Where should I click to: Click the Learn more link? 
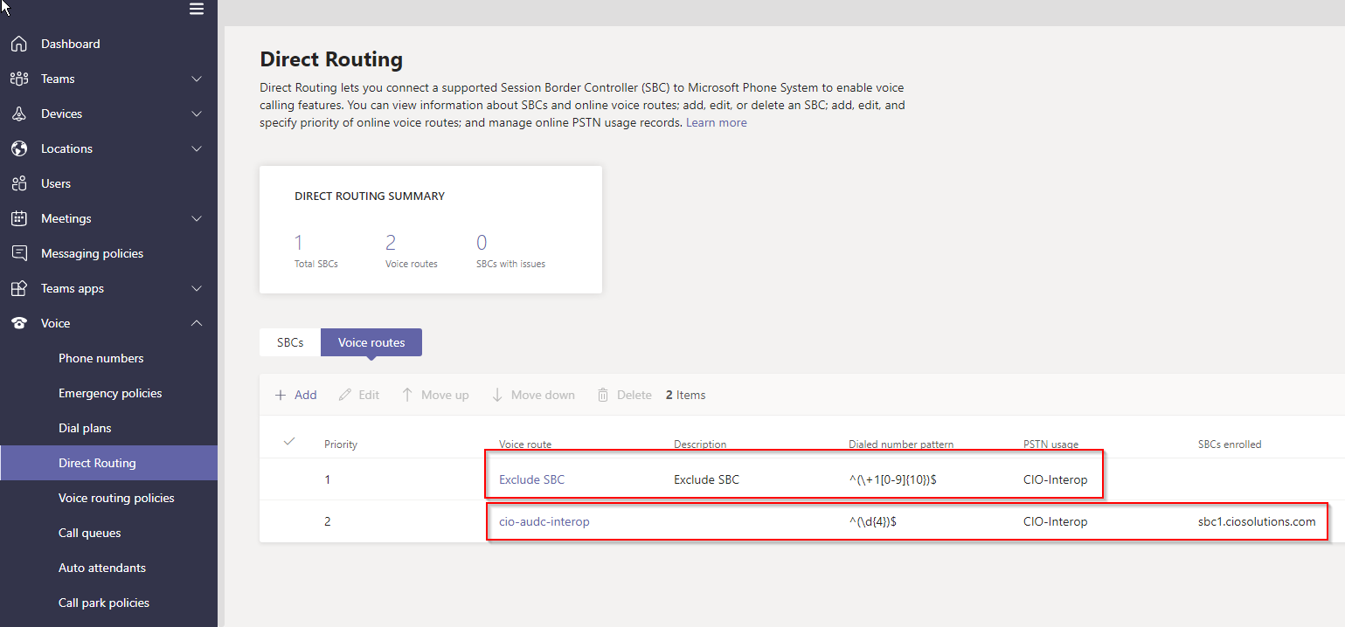tap(716, 122)
